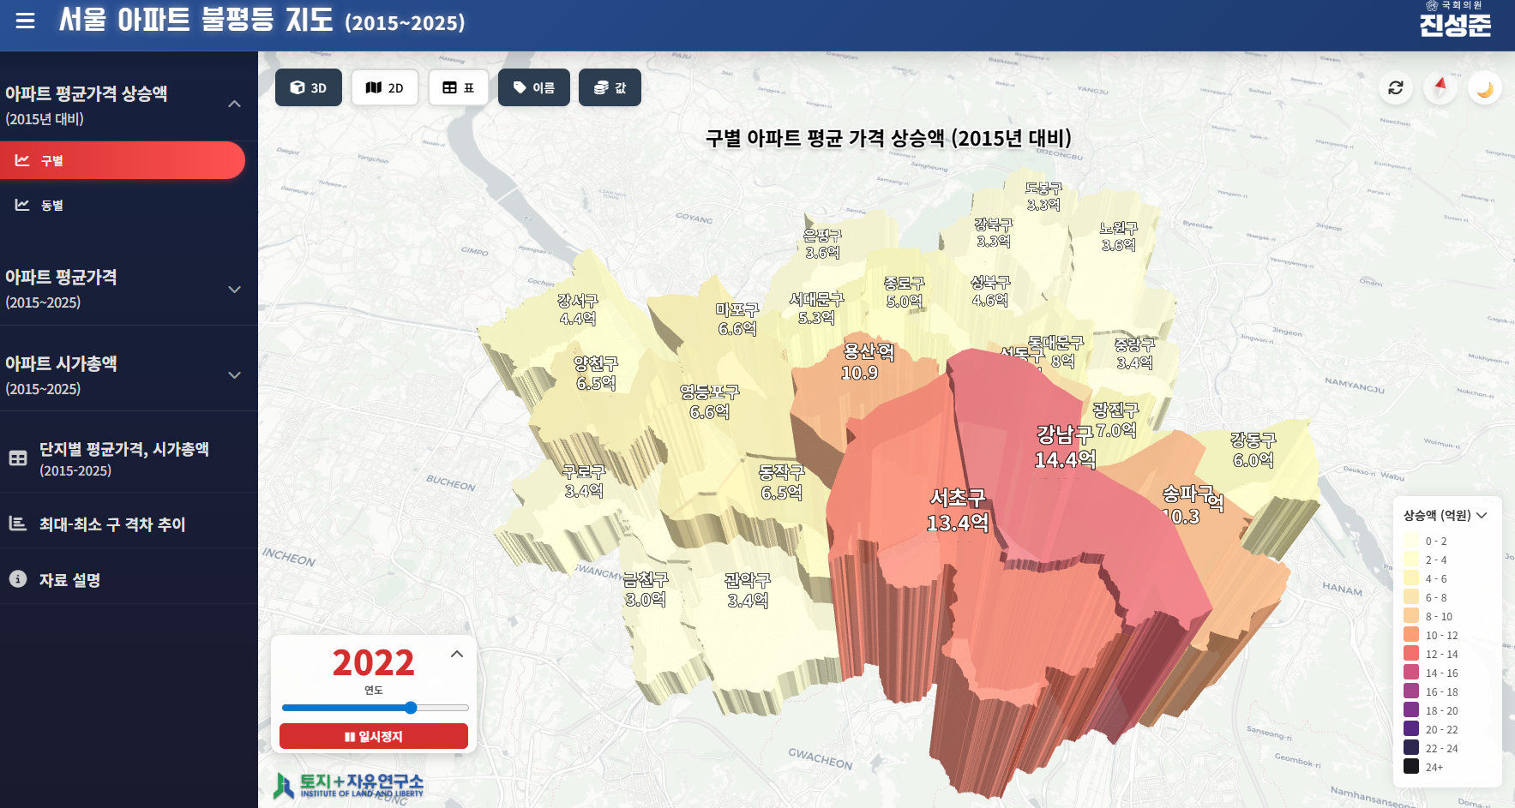Open 단지별 평균가격, 시가총액 table
This screenshot has height=808, width=1515.
(124, 458)
